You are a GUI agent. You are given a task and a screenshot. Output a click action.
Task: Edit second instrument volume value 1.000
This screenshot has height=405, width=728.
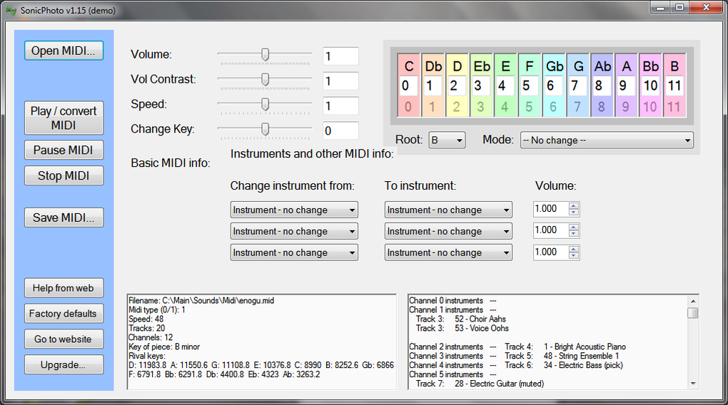(551, 230)
